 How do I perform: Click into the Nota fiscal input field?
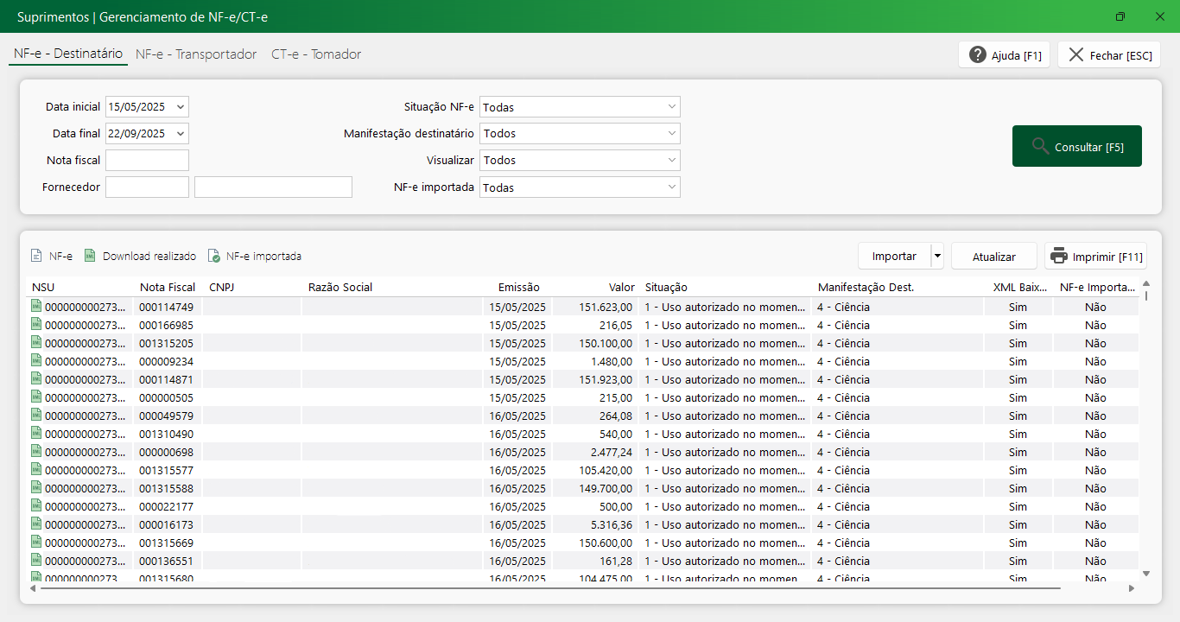click(x=147, y=160)
